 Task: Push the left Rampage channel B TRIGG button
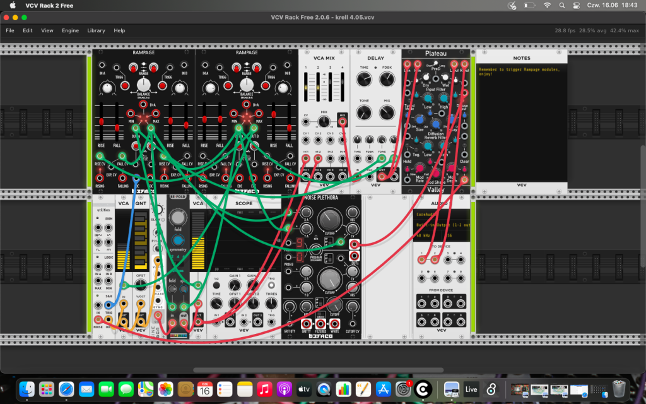pyautogui.click(x=162, y=86)
